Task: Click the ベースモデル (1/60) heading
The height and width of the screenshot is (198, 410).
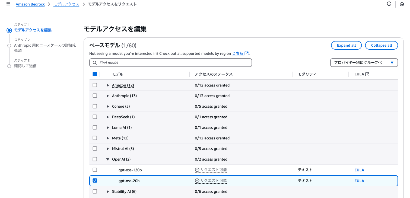Action: [x=113, y=45]
